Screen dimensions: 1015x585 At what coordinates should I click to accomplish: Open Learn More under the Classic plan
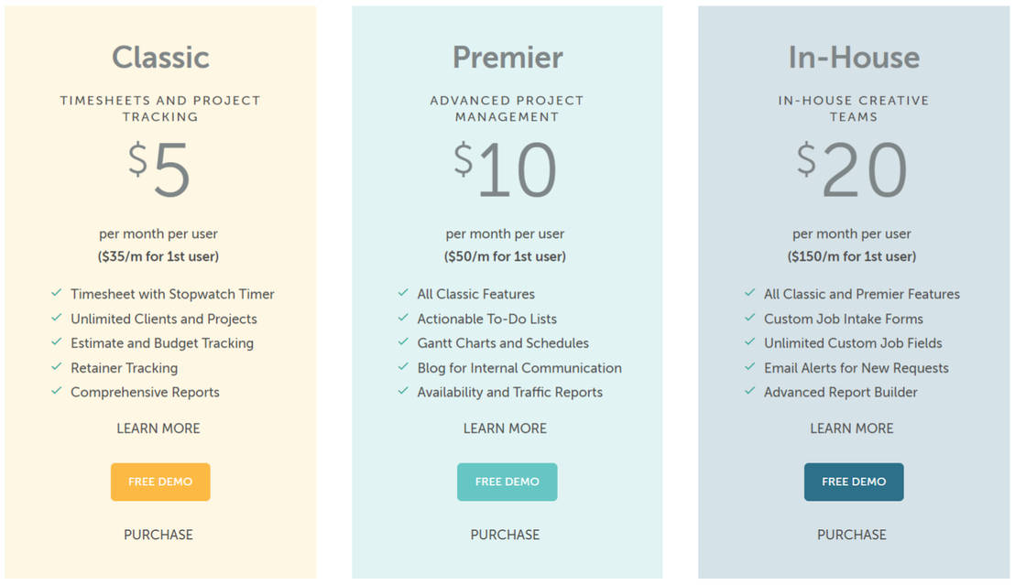(x=158, y=428)
